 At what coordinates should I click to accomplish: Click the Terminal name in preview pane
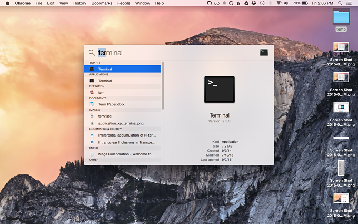coord(220,115)
